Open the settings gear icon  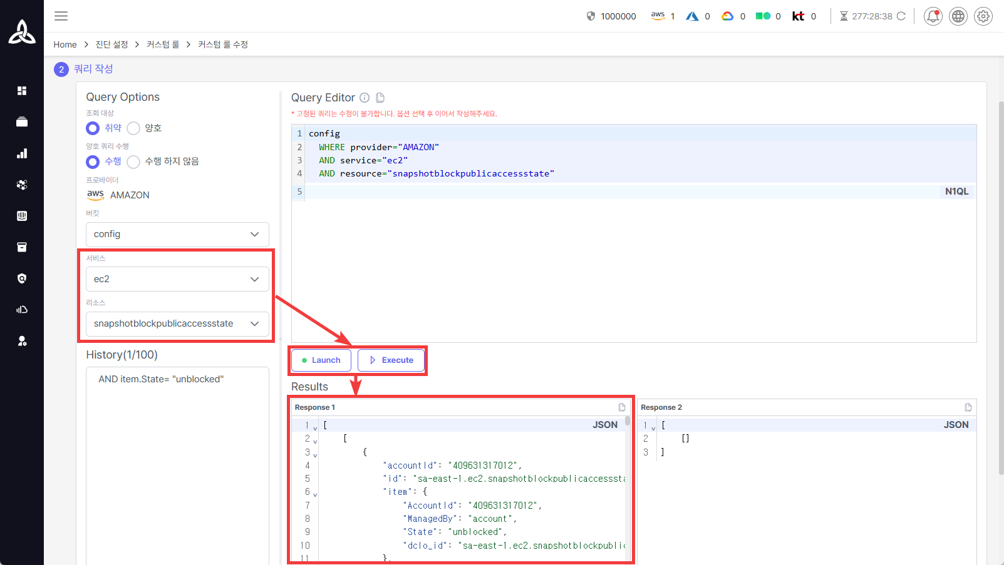[x=983, y=16]
